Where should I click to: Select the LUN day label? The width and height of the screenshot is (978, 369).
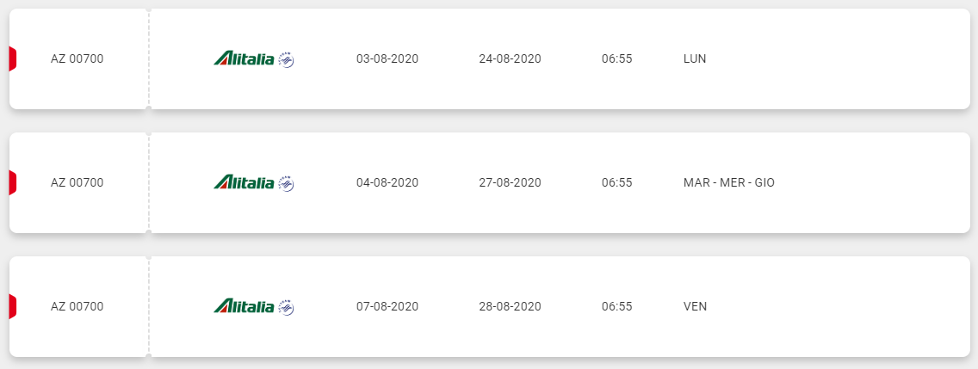point(695,59)
